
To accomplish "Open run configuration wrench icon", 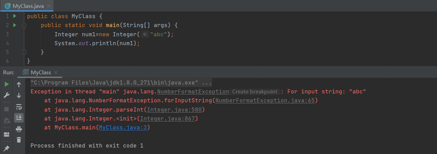I will click(x=7, y=95).
